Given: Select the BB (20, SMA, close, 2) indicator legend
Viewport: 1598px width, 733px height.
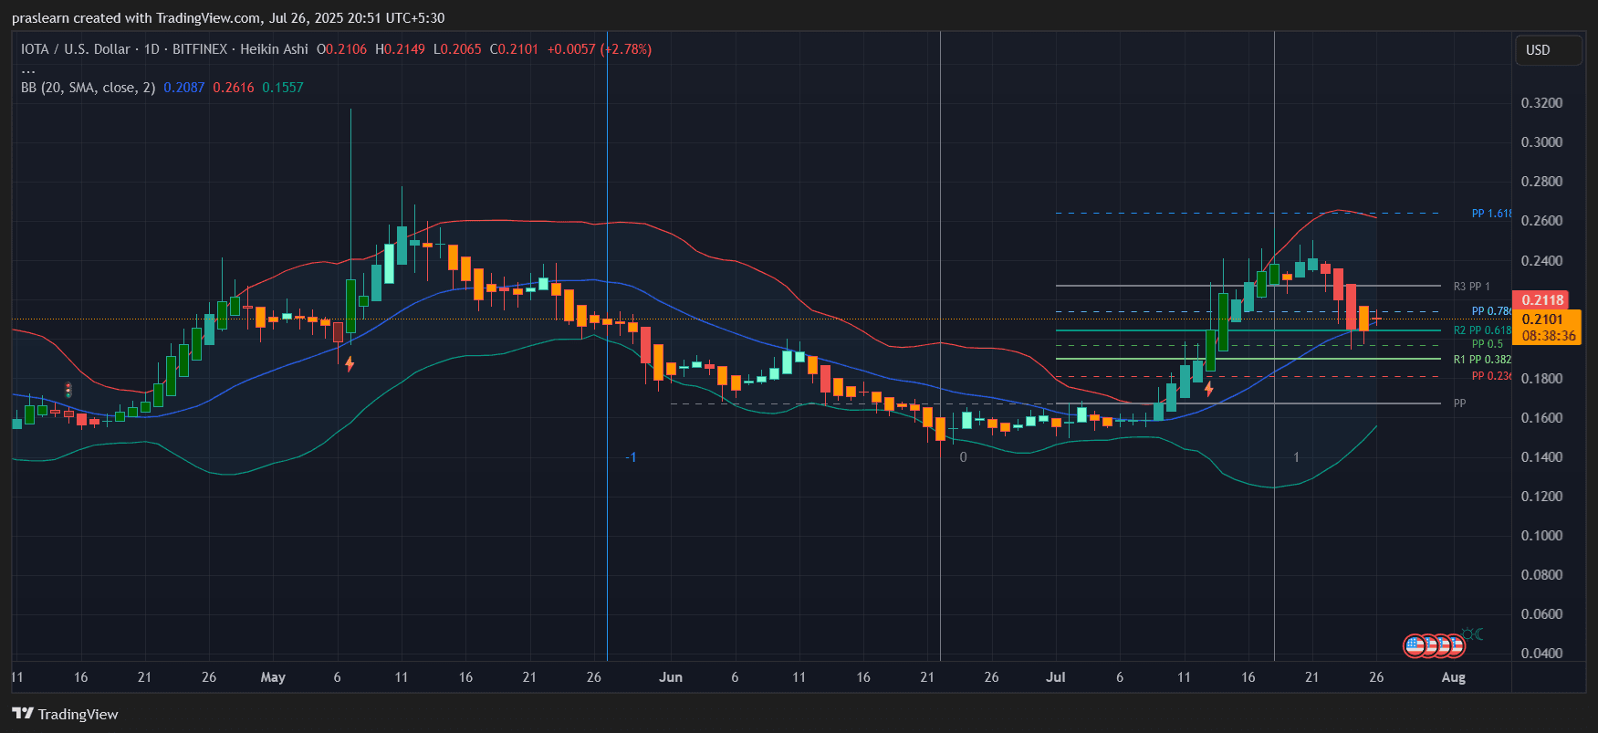Looking at the screenshot, I should pos(88,88).
